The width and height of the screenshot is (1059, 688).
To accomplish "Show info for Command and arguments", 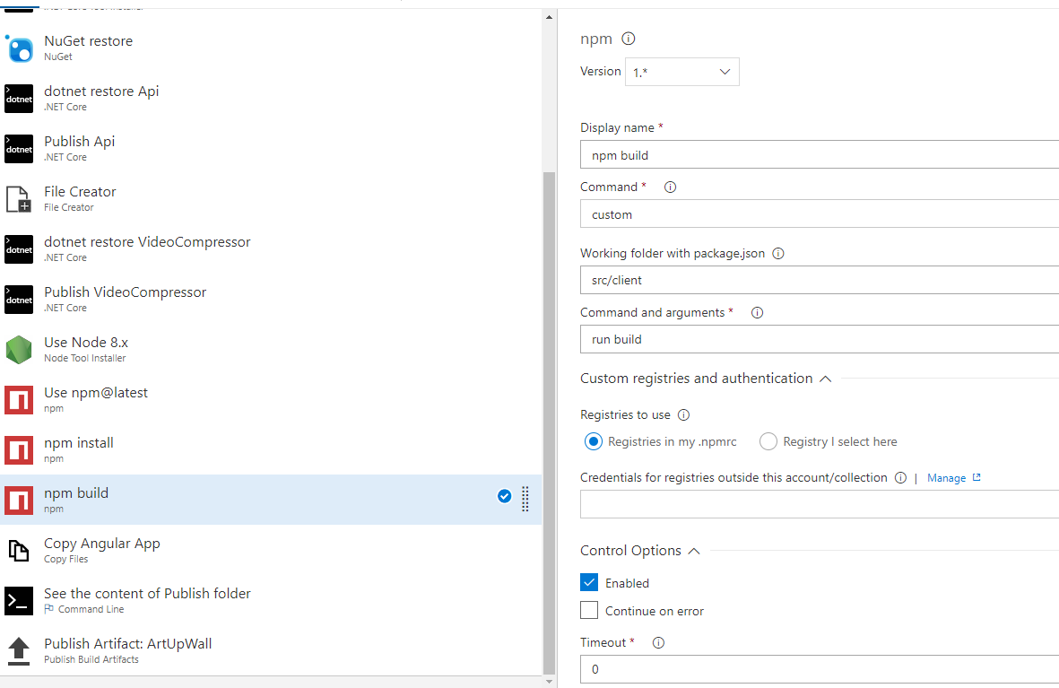I will click(x=757, y=313).
